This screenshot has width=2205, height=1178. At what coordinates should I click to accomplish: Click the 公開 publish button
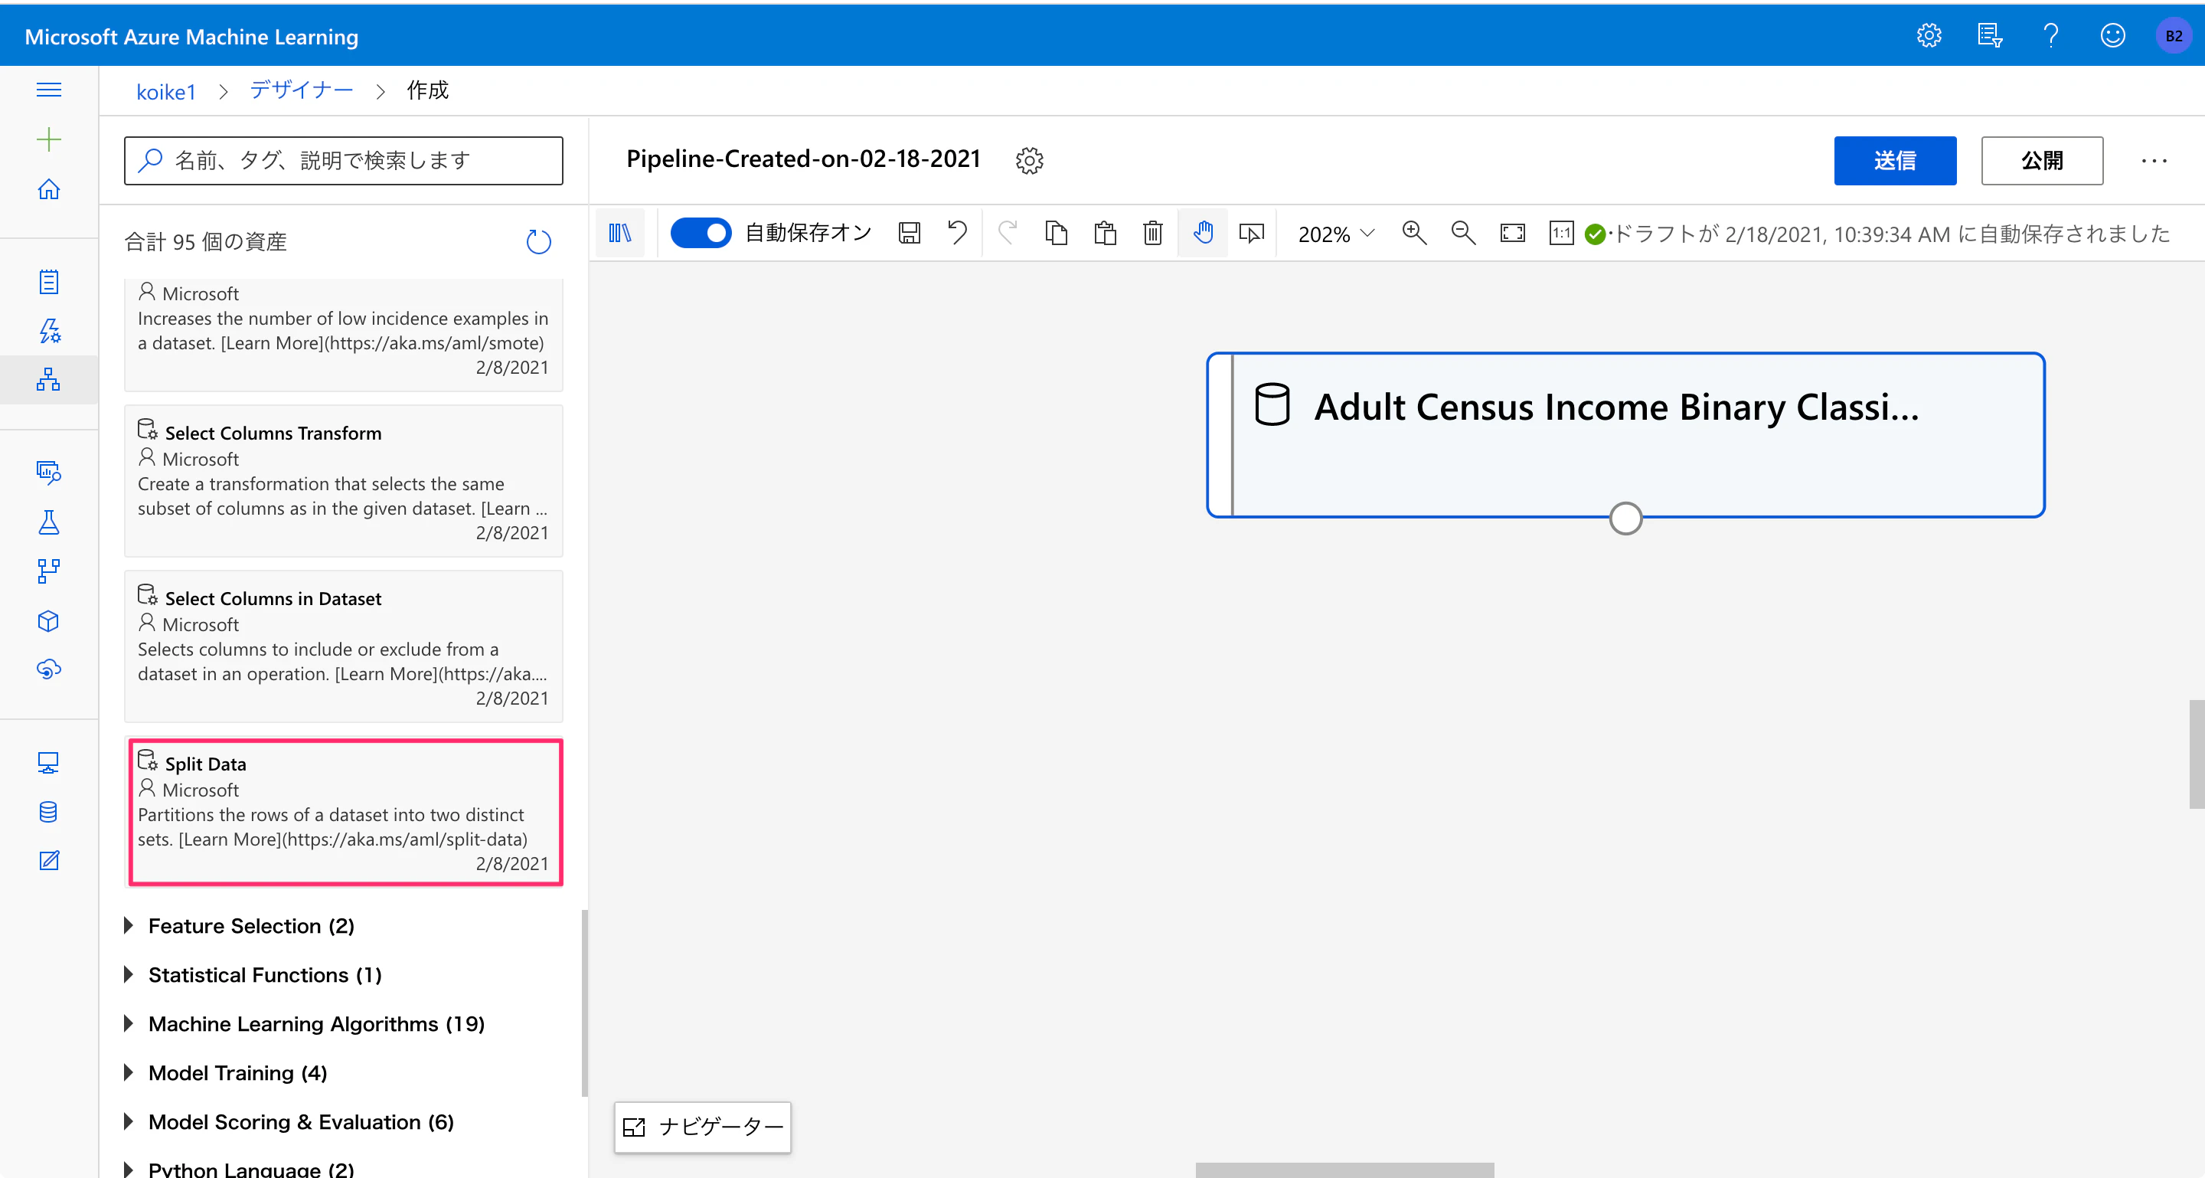pyautogui.click(x=2041, y=160)
